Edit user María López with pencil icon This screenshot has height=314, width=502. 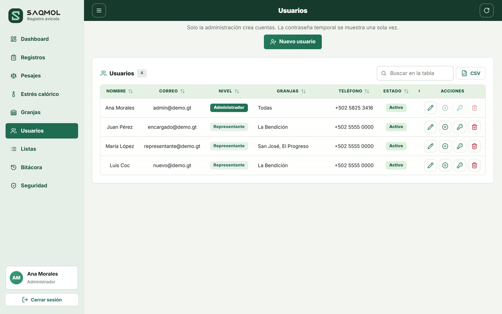point(430,146)
